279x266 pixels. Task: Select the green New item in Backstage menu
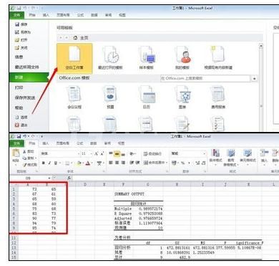(29, 77)
